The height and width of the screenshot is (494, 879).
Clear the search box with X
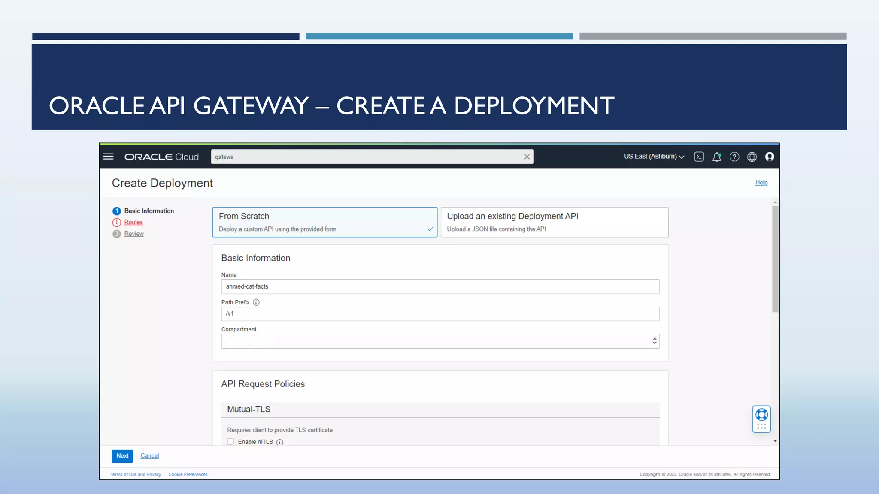click(527, 157)
